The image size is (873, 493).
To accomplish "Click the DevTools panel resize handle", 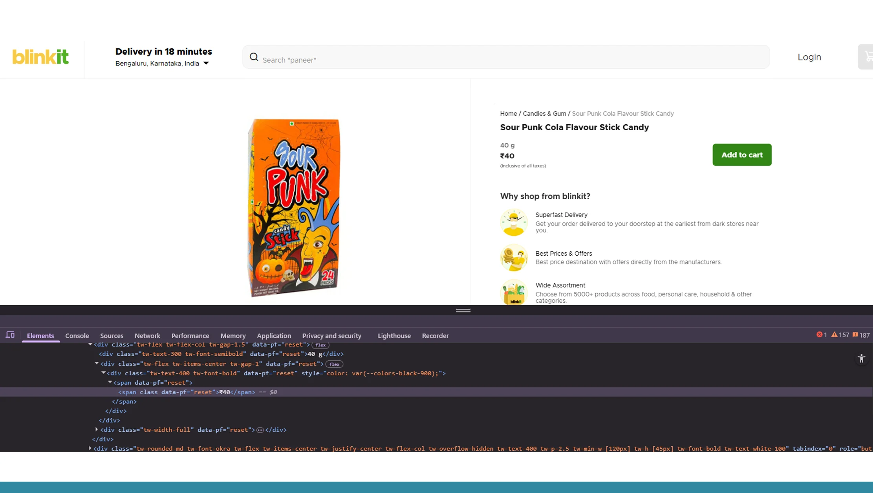I will pos(463,310).
